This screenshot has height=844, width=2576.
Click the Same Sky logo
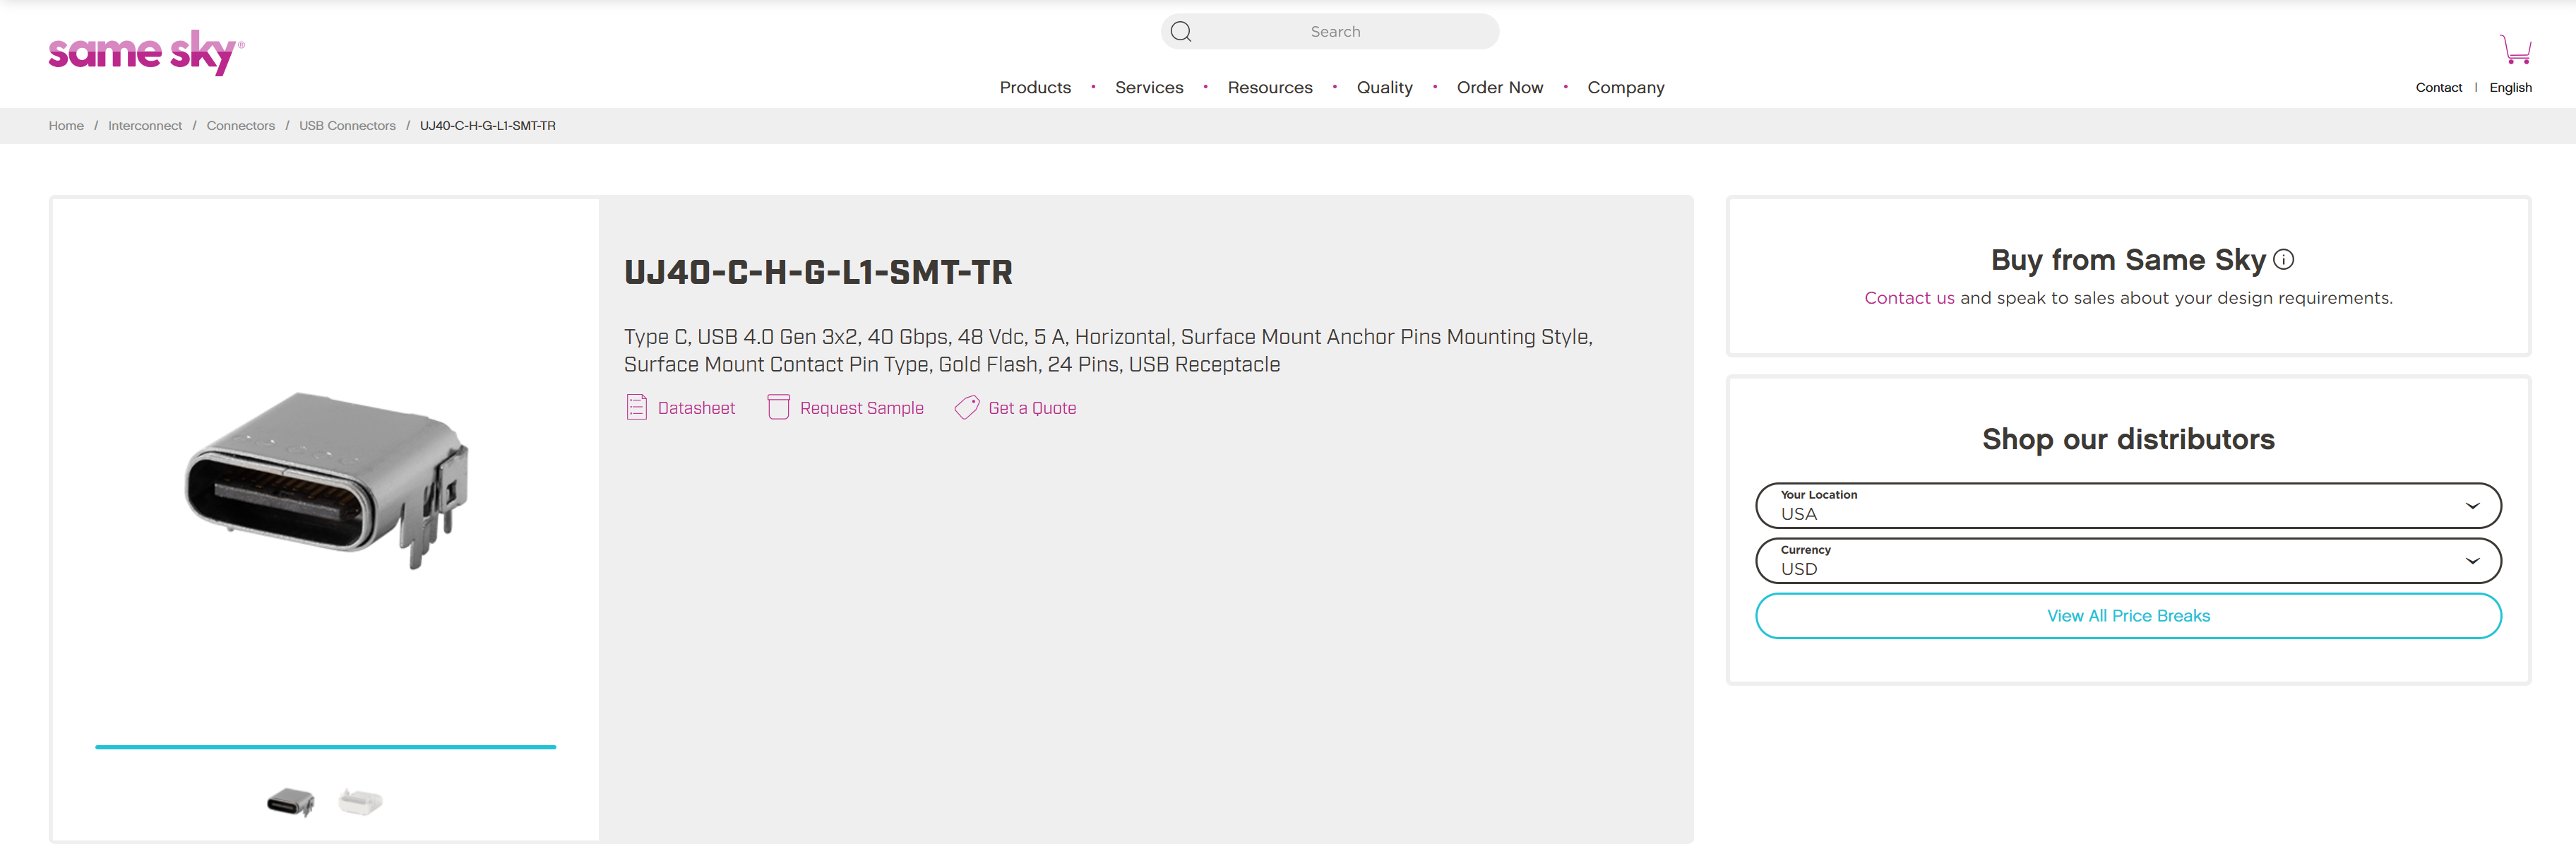click(146, 52)
